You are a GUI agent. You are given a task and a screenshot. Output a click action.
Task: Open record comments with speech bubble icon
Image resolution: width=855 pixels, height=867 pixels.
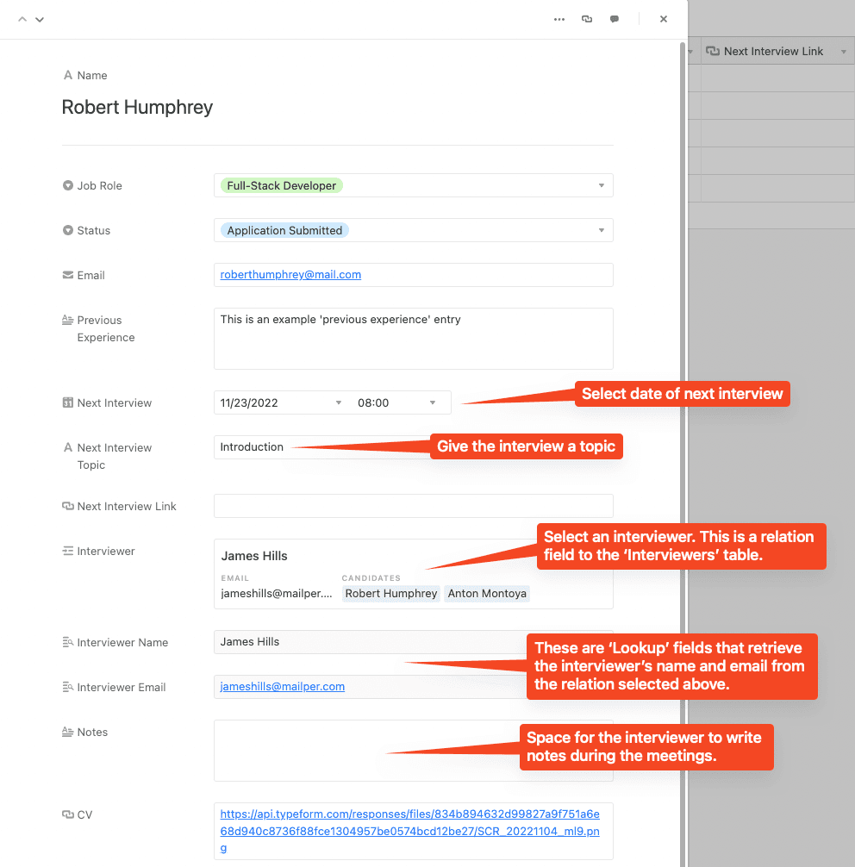(x=615, y=18)
